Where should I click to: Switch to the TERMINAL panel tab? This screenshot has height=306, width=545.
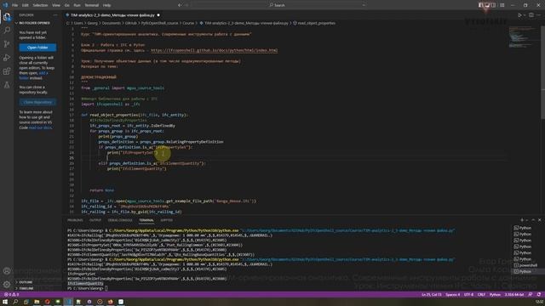(146, 220)
